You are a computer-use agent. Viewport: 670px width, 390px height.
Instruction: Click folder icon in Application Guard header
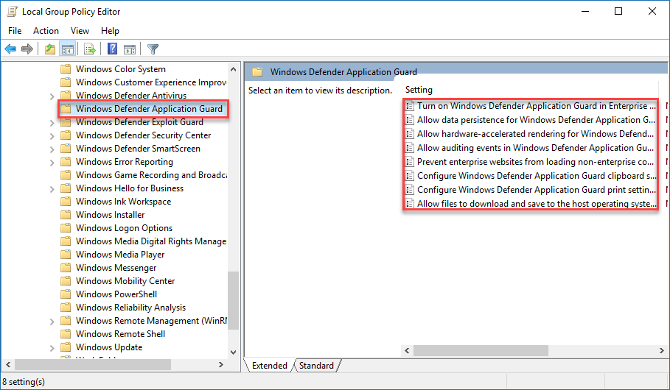(x=257, y=71)
